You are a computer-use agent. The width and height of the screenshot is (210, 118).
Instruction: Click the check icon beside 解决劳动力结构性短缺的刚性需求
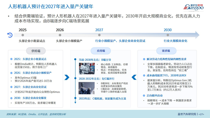(x=144, y=59)
